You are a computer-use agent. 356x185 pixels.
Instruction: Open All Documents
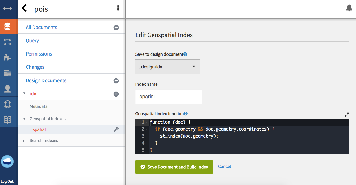click(x=41, y=27)
